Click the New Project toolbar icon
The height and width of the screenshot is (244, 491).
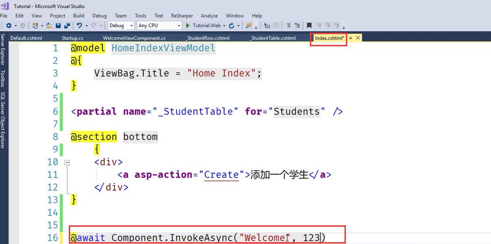tap(36, 26)
